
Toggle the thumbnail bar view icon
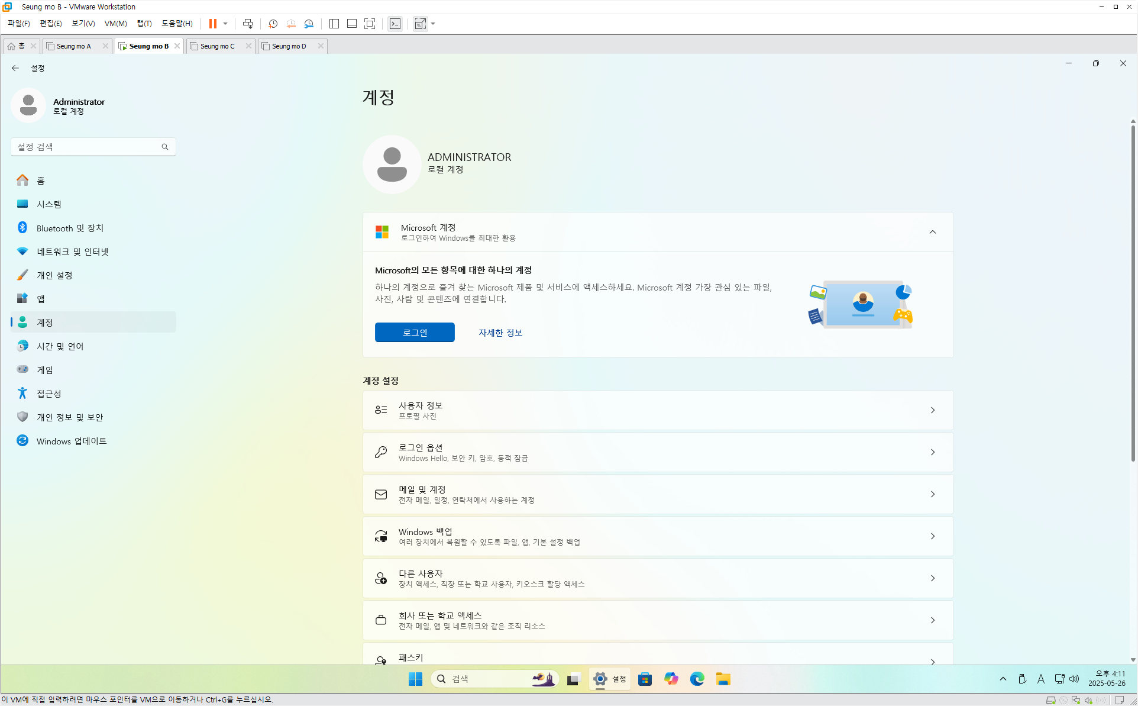352,24
